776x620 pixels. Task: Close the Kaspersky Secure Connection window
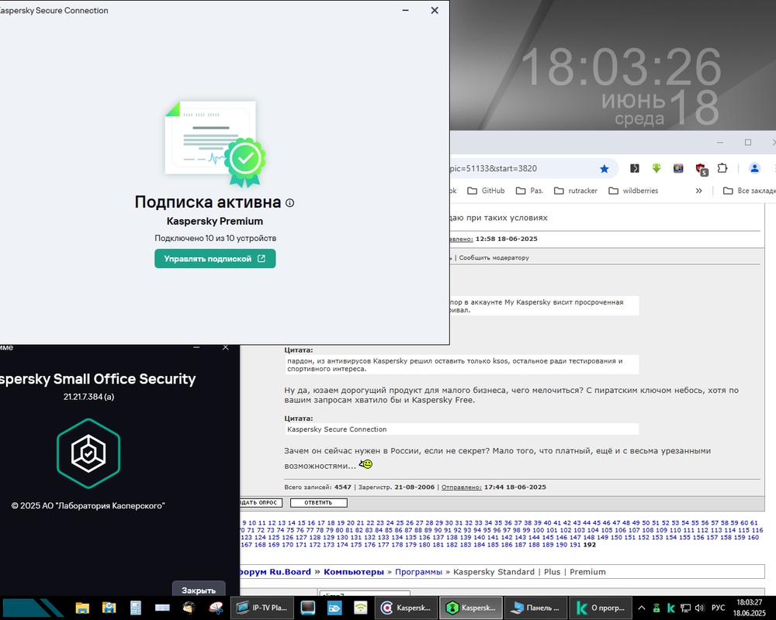pyautogui.click(x=435, y=10)
